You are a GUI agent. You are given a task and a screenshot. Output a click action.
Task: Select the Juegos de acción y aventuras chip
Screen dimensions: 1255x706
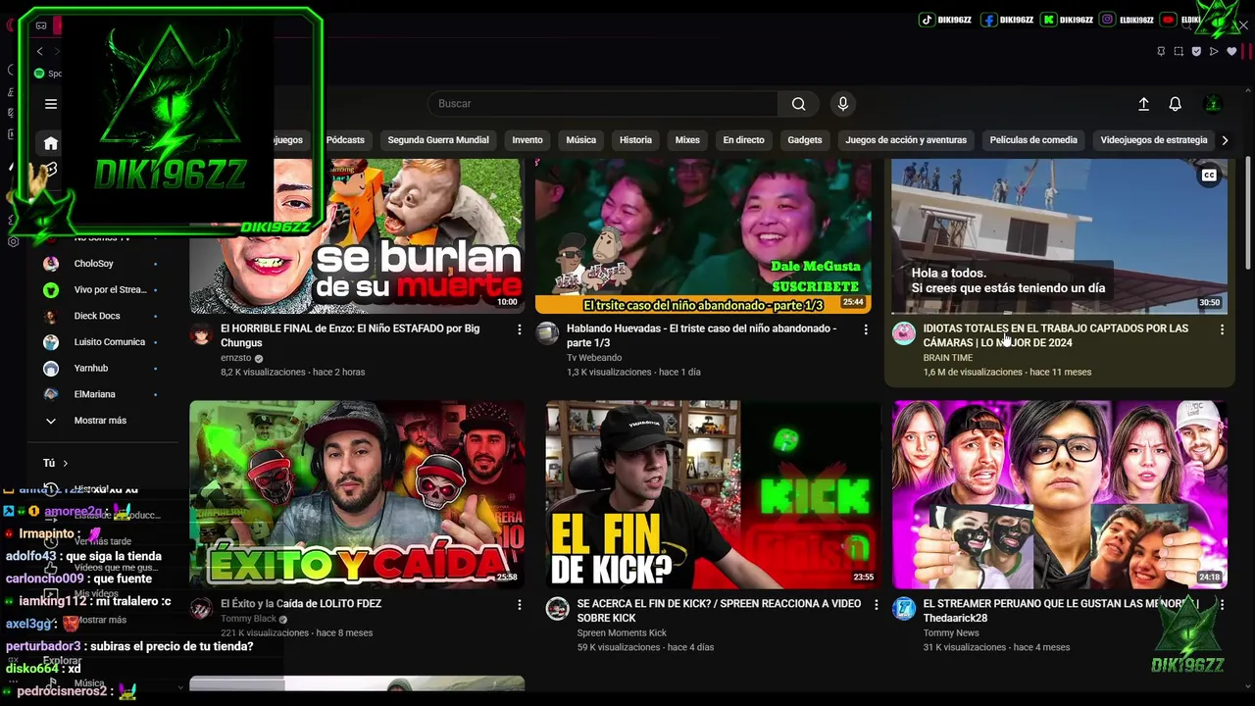pos(906,140)
